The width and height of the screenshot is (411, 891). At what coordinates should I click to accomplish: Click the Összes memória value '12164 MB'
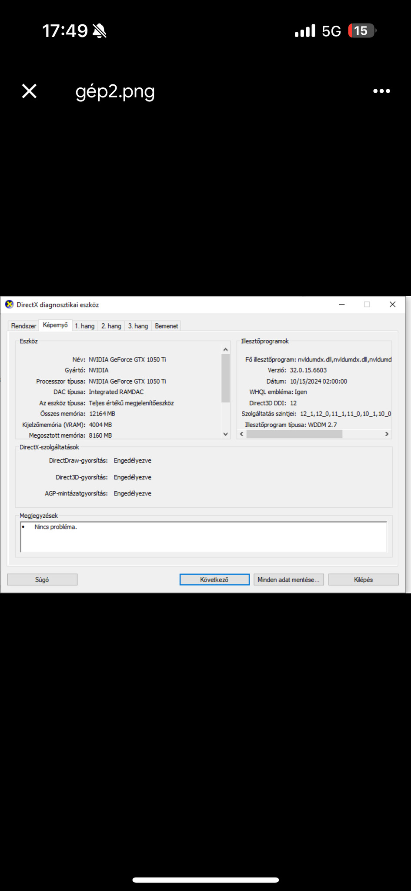102,414
